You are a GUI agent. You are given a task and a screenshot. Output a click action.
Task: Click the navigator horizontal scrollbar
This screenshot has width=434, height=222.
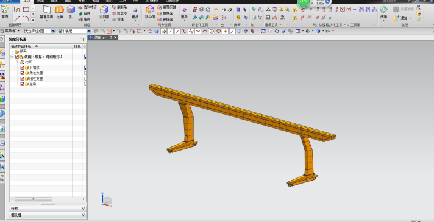[33, 199]
